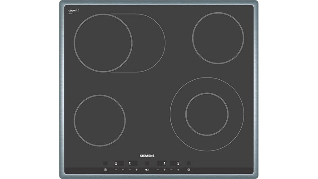Select the front-left round cooking zone
Screen dimensions: 318x179
99,121
